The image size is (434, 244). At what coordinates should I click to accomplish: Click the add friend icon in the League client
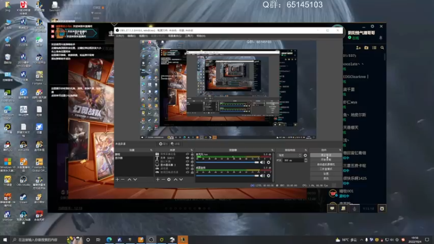(359, 48)
